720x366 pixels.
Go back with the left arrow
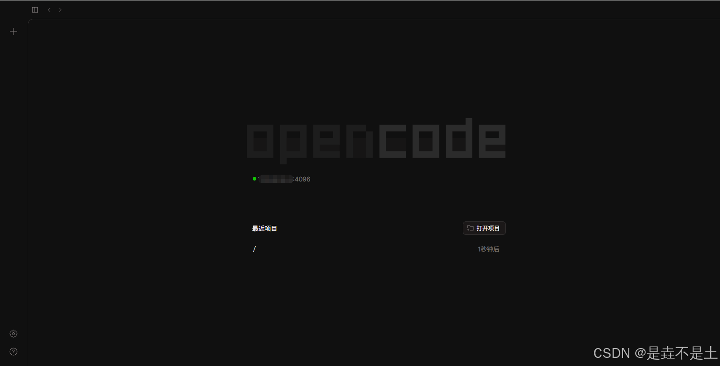49,10
